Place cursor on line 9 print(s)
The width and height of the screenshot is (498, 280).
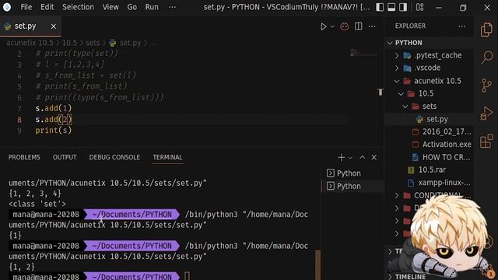[x=54, y=131]
